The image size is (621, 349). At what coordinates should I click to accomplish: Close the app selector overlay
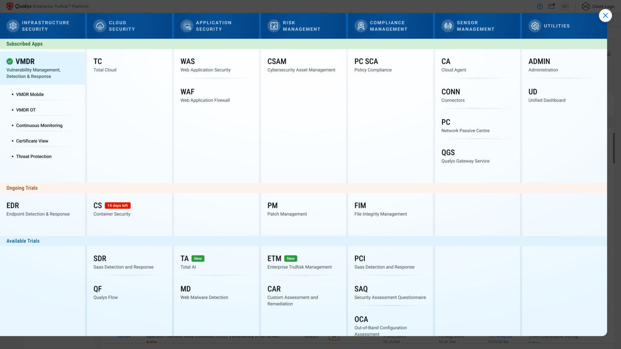(x=605, y=15)
